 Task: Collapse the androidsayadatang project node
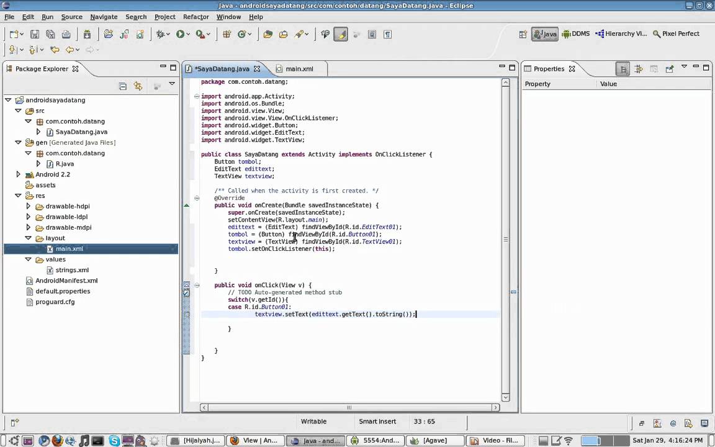(8, 100)
